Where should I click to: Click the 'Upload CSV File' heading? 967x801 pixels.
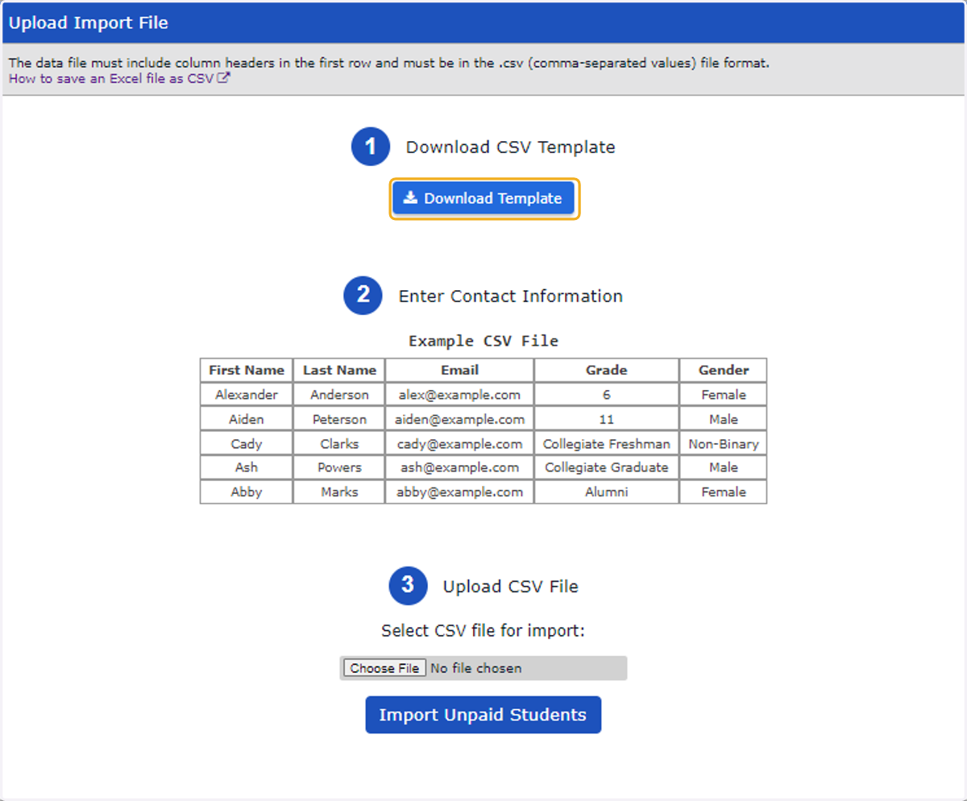pos(510,587)
